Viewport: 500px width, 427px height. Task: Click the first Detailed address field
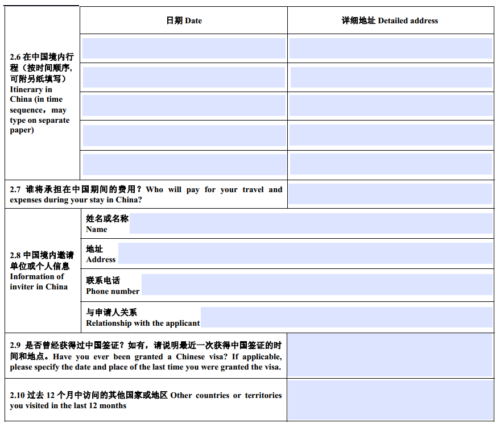tap(391, 49)
